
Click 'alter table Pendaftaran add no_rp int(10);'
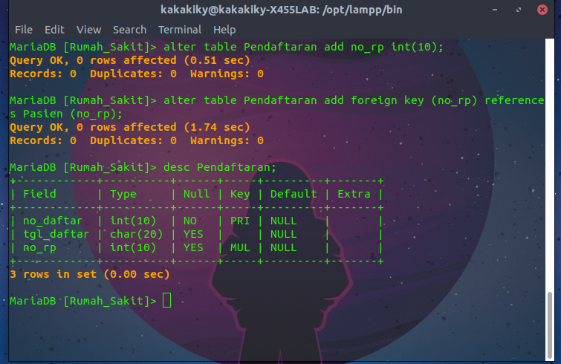click(303, 47)
